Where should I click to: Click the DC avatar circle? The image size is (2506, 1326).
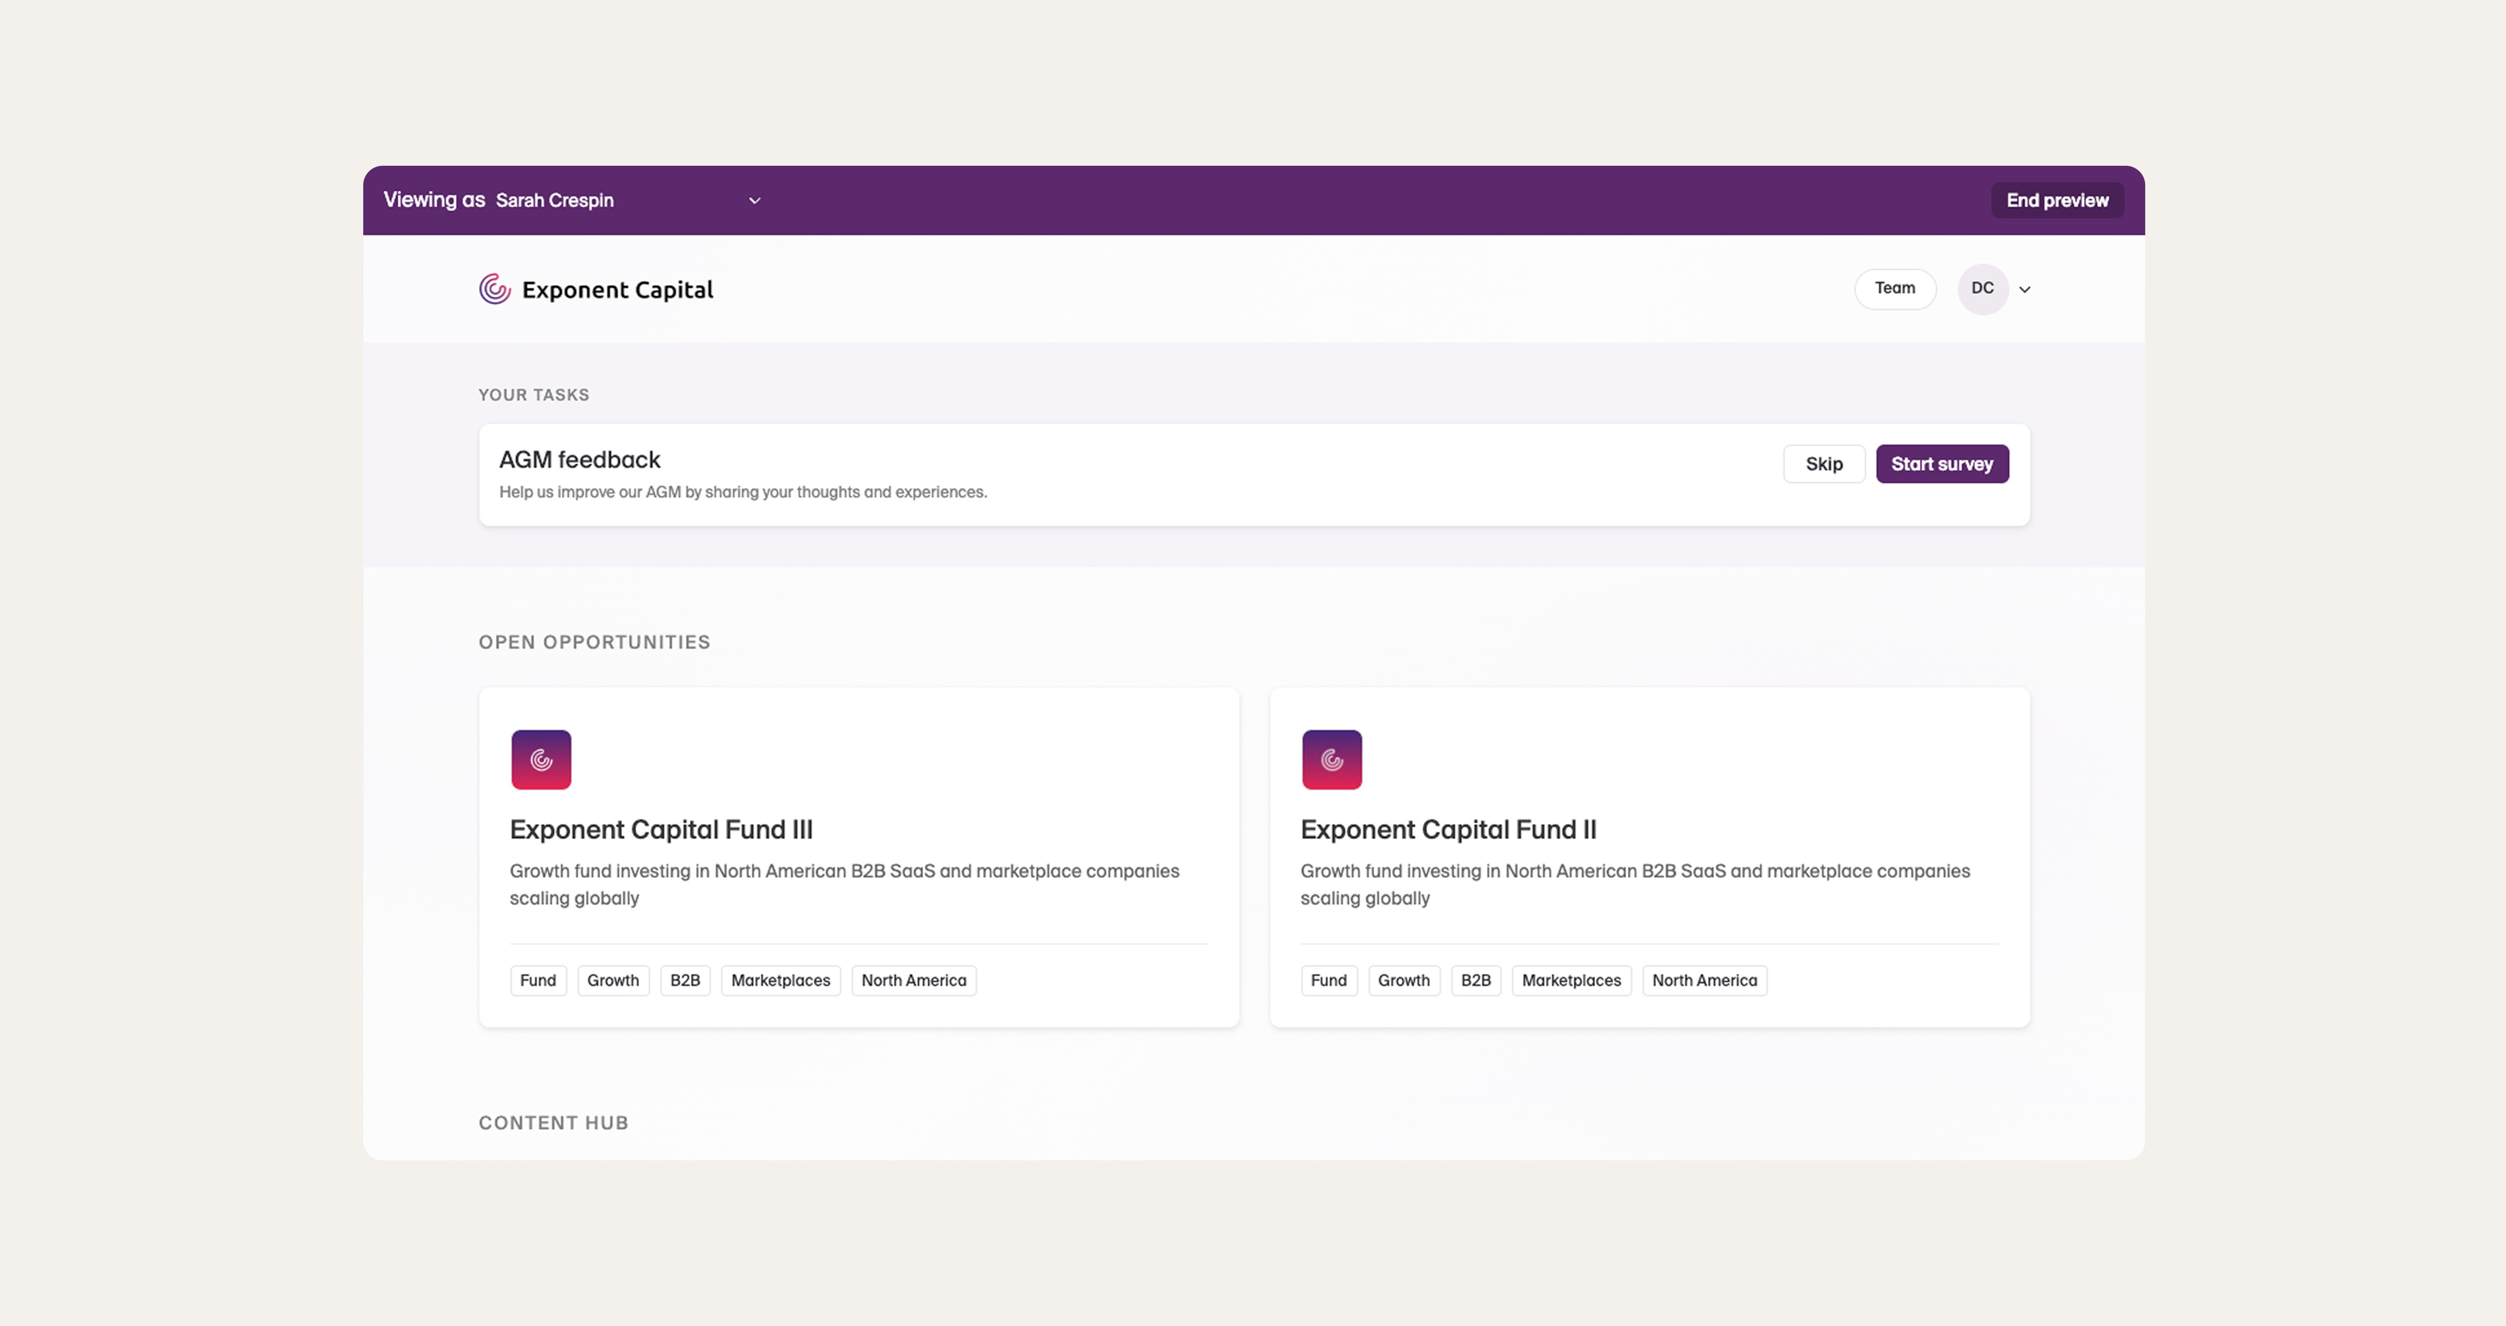[x=1982, y=289]
